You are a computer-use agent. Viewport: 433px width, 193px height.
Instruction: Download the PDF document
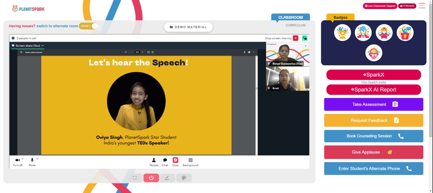[244, 52]
